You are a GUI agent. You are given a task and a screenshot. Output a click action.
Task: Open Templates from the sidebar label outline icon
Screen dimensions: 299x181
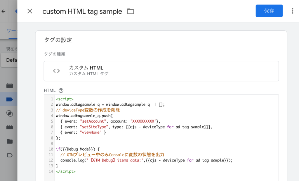10,155
